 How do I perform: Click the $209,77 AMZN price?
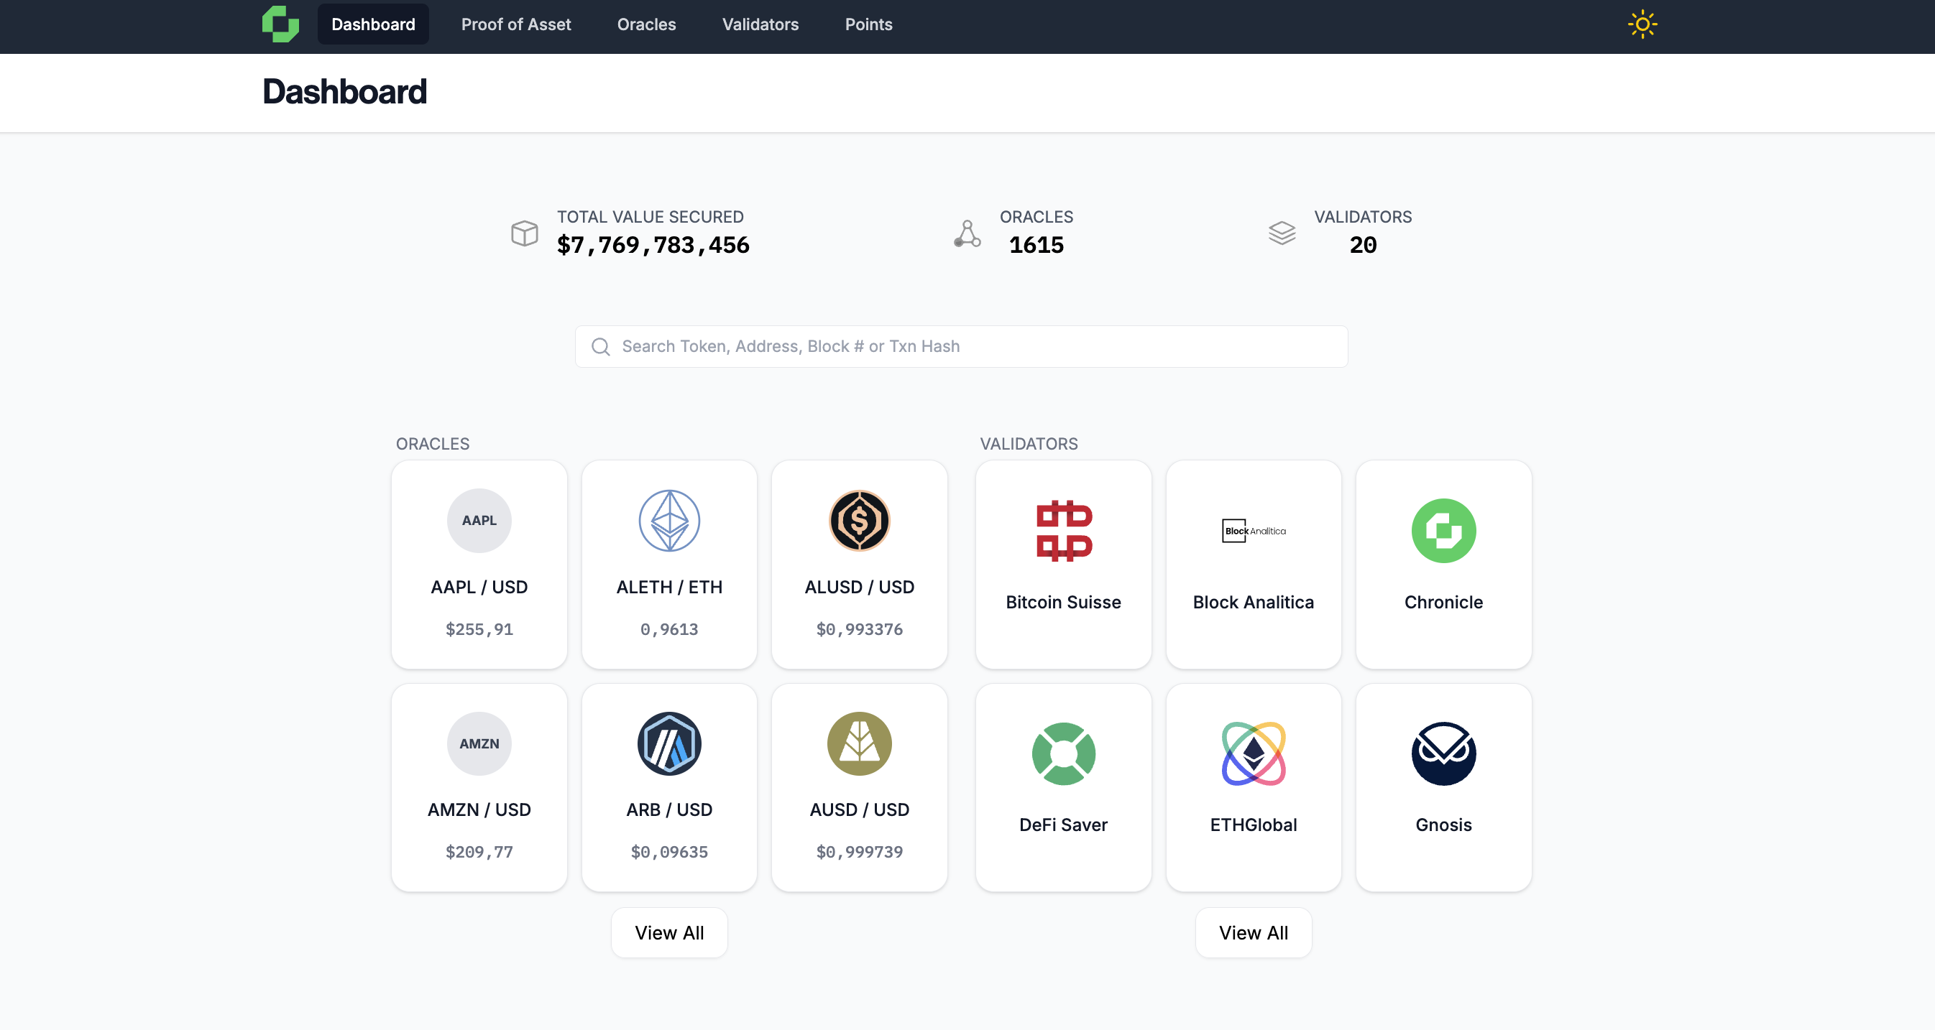coord(479,852)
